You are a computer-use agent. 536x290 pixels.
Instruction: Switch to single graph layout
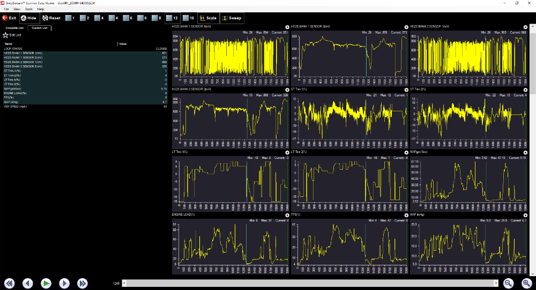[70, 18]
